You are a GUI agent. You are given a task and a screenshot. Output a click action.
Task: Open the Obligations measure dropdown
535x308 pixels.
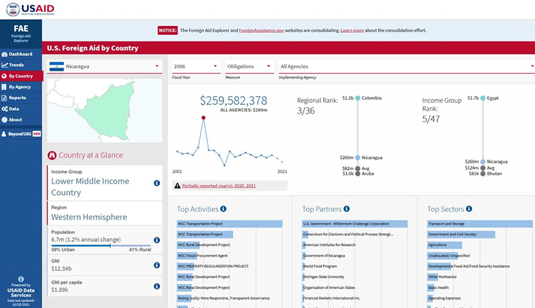249,66
